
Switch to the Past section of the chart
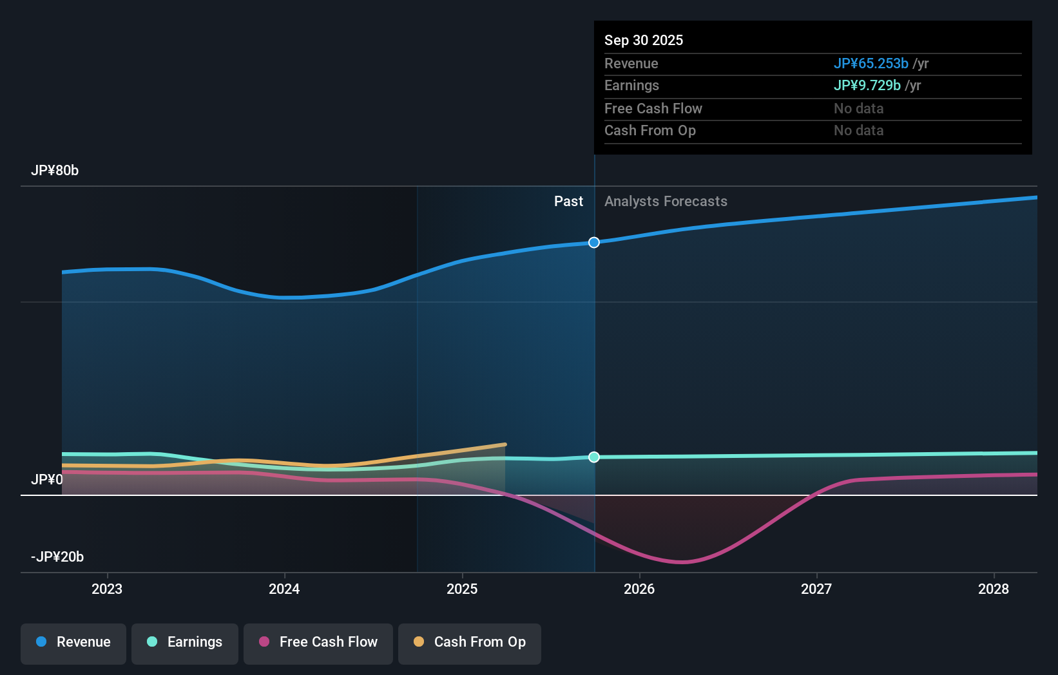(568, 201)
